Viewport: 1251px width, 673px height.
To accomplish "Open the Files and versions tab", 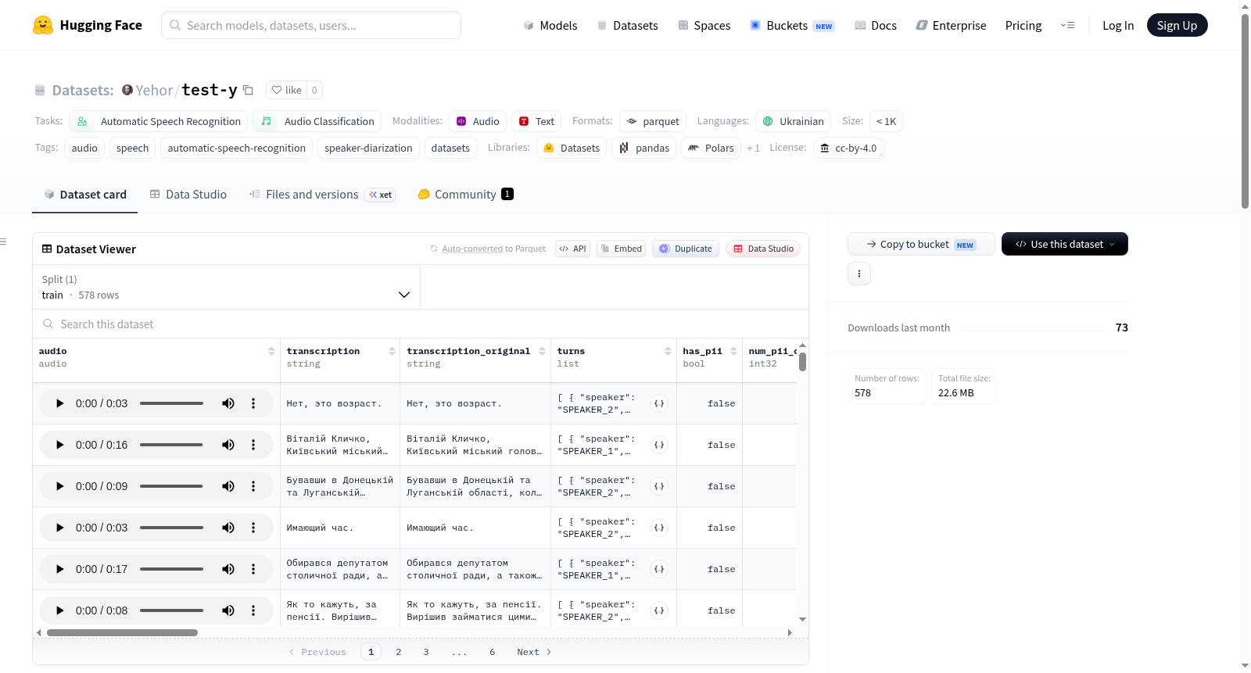I will (322, 195).
